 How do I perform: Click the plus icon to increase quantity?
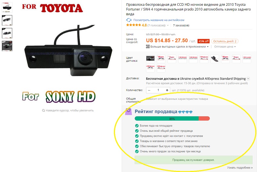point(167,90)
